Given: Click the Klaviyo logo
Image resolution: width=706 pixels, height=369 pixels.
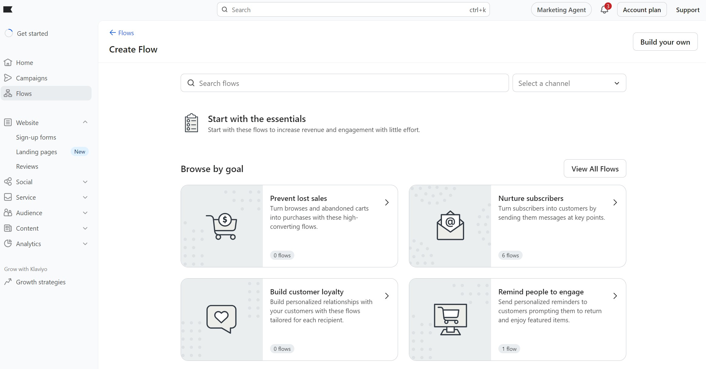Looking at the screenshot, I should point(9,9).
